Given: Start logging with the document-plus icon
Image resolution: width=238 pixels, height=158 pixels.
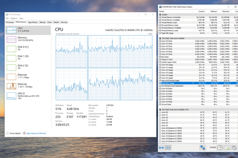Looking at the screenshot, I should (227, 148).
